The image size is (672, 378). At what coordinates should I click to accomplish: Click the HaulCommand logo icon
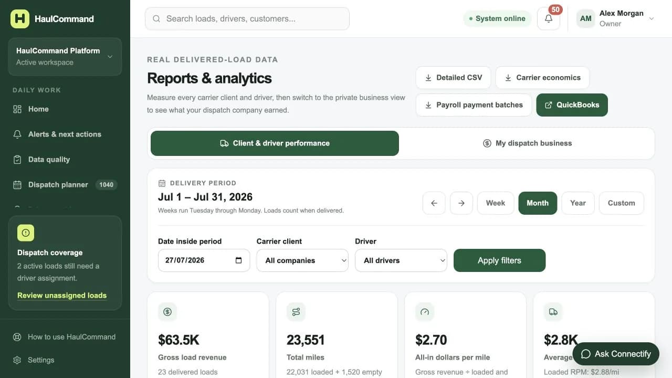click(20, 18)
